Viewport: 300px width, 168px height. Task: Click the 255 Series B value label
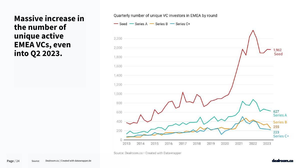point(276,127)
